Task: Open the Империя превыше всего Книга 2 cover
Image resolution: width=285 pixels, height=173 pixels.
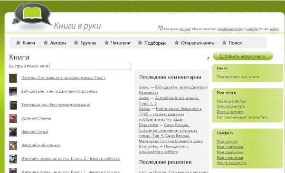Action: coord(13,159)
